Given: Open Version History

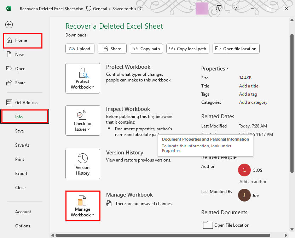Looking at the screenshot, I should coord(82,164).
